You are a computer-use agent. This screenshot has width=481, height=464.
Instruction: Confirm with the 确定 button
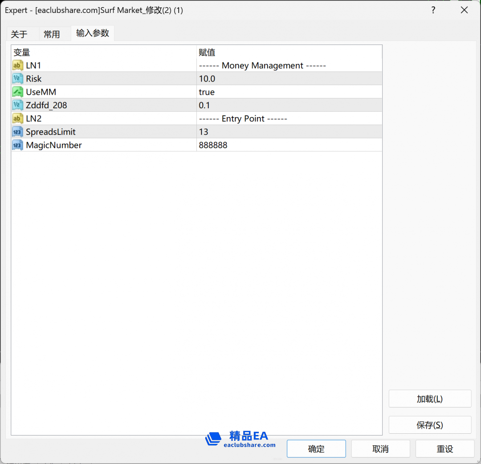316,449
